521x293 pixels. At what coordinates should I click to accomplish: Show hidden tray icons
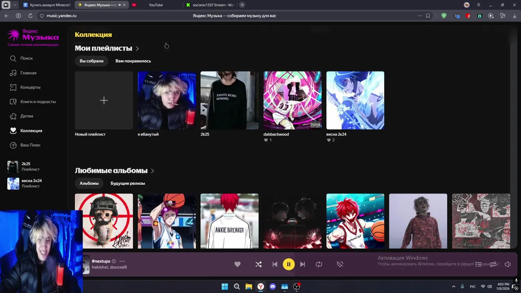point(453,286)
